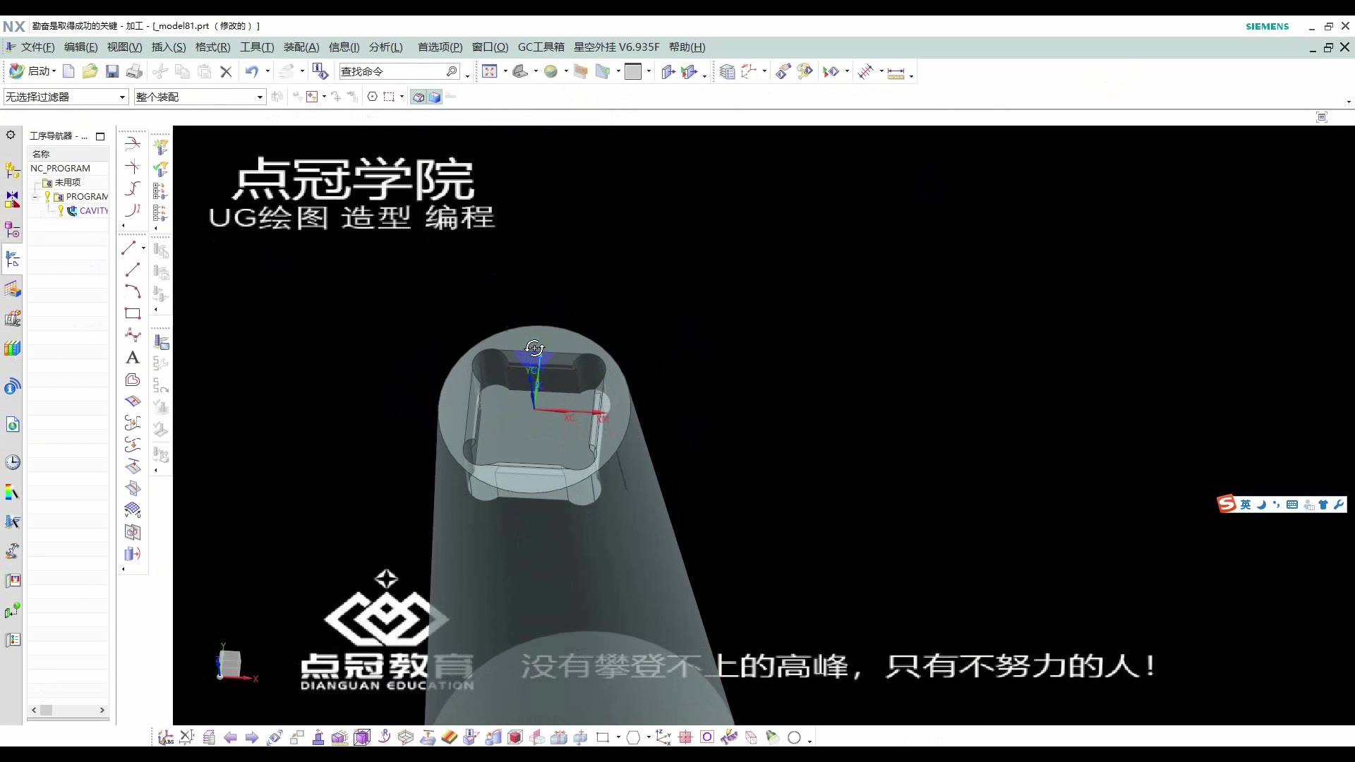This screenshot has width=1355, height=762.
Task: Open the History clock sidebar tab
Action: click(13, 462)
